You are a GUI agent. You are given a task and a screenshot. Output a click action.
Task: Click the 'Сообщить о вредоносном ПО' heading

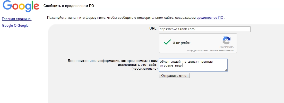click(69, 6)
